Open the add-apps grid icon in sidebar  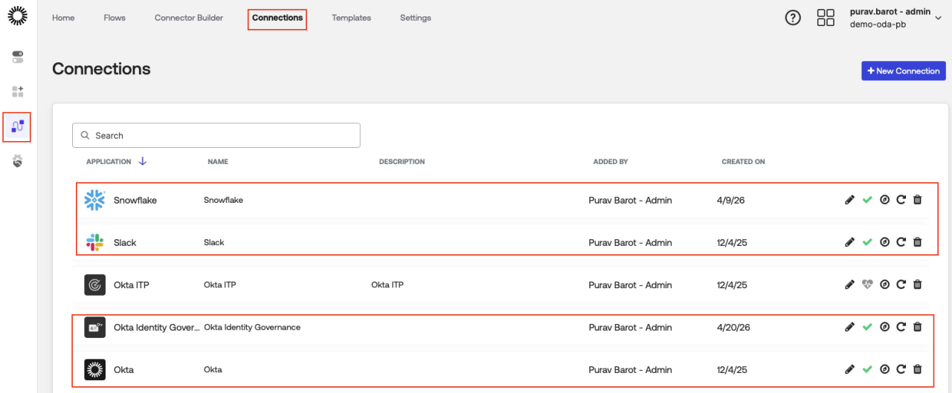18,91
